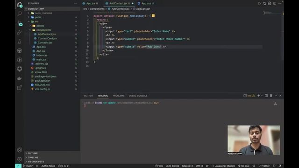
Task: Open the Source Control view
Action: [x=20, y=23]
